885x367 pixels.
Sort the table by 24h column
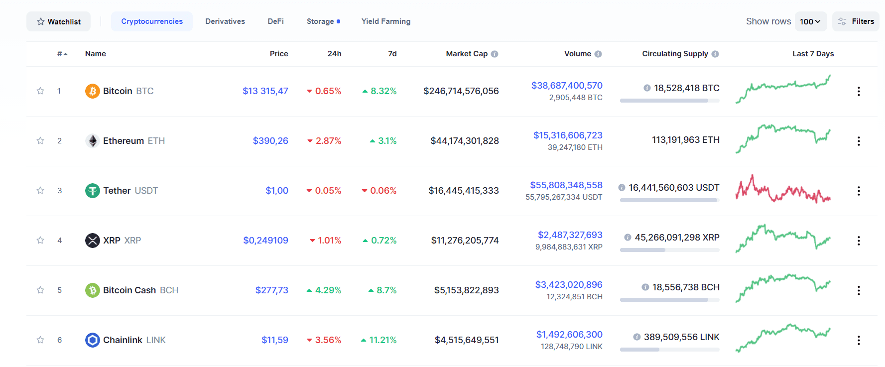click(334, 54)
